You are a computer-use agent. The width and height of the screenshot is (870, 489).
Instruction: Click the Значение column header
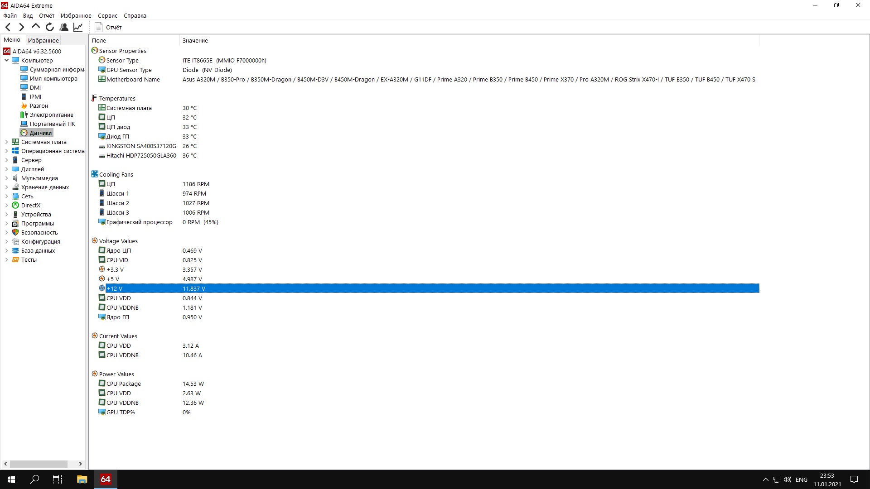(x=469, y=40)
